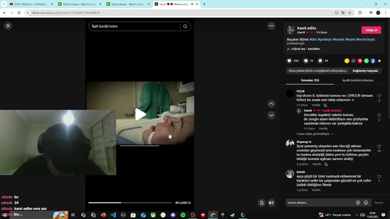This screenshot has width=390, height=219.
Task: Reload the page in Chrome
Action: pyautogui.click(x=19, y=13)
